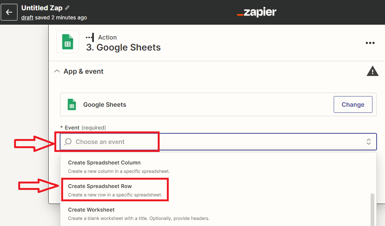Focus the Choose an event search field

pyautogui.click(x=218, y=142)
